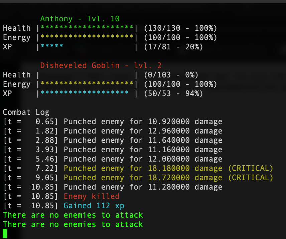
Task: Click the green terminal cursor block
Action: (5, 234)
